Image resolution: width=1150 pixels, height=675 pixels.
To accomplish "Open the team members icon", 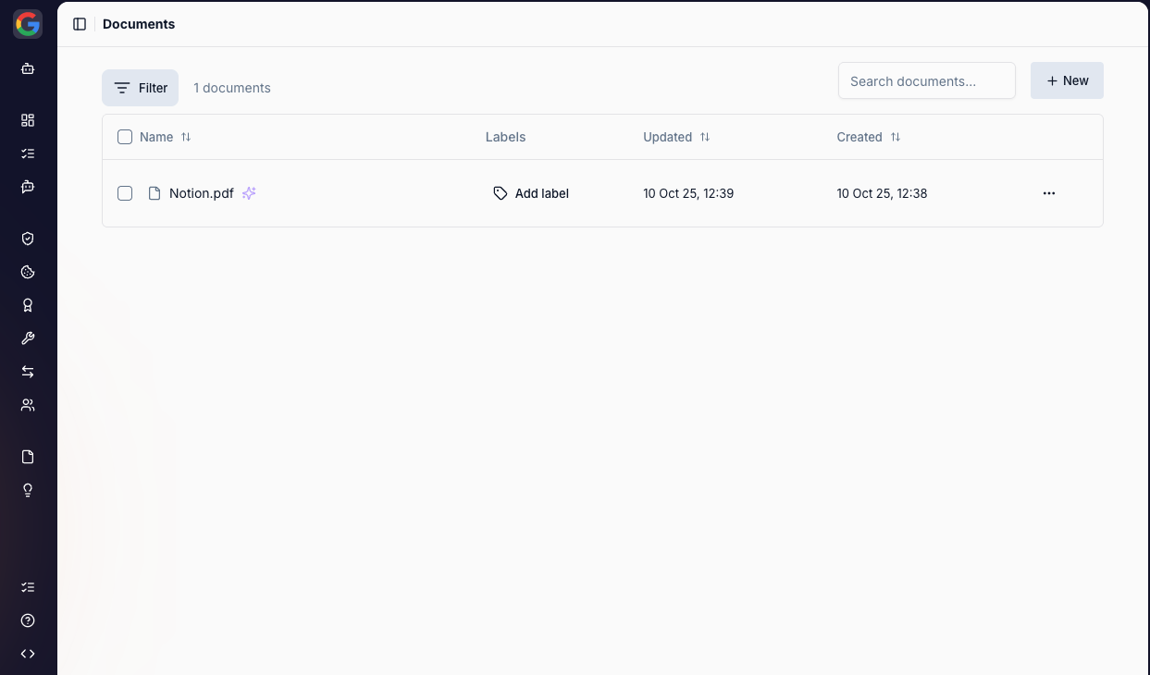I will [x=28, y=405].
